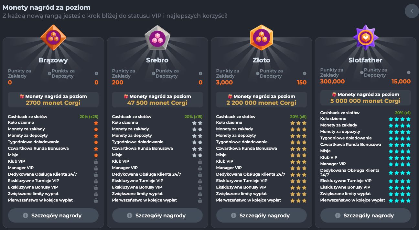Open Szczegóły nagrody for the Srebro level
419x230 pixels.
(157, 215)
